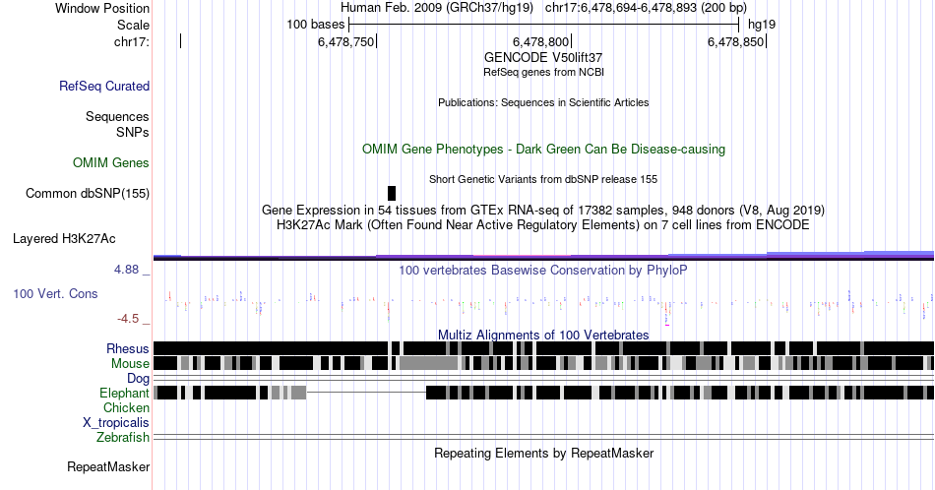Image resolution: width=935 pixels, height=490 pixels.
Task: Click Multiz Alignments of 100 Vertebrates title
Action: 543,335
